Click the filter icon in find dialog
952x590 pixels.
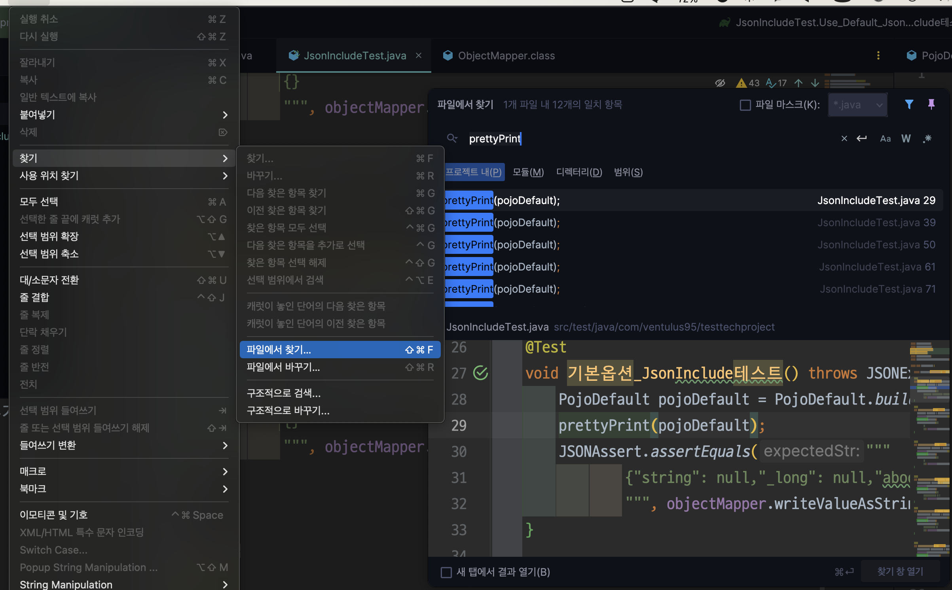pyautogui.click(x=909, y=104)
